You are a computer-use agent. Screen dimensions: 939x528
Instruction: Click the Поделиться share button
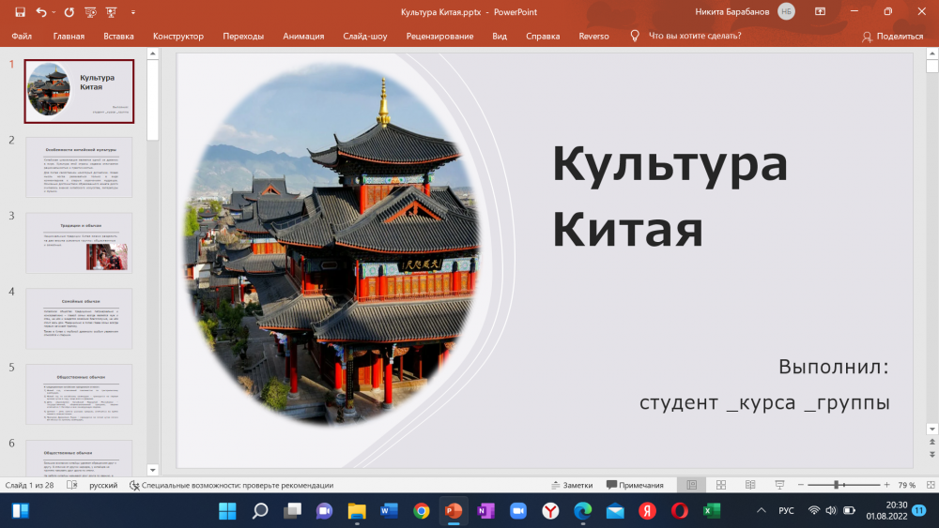pyautogui.click(x=892, y=36)
